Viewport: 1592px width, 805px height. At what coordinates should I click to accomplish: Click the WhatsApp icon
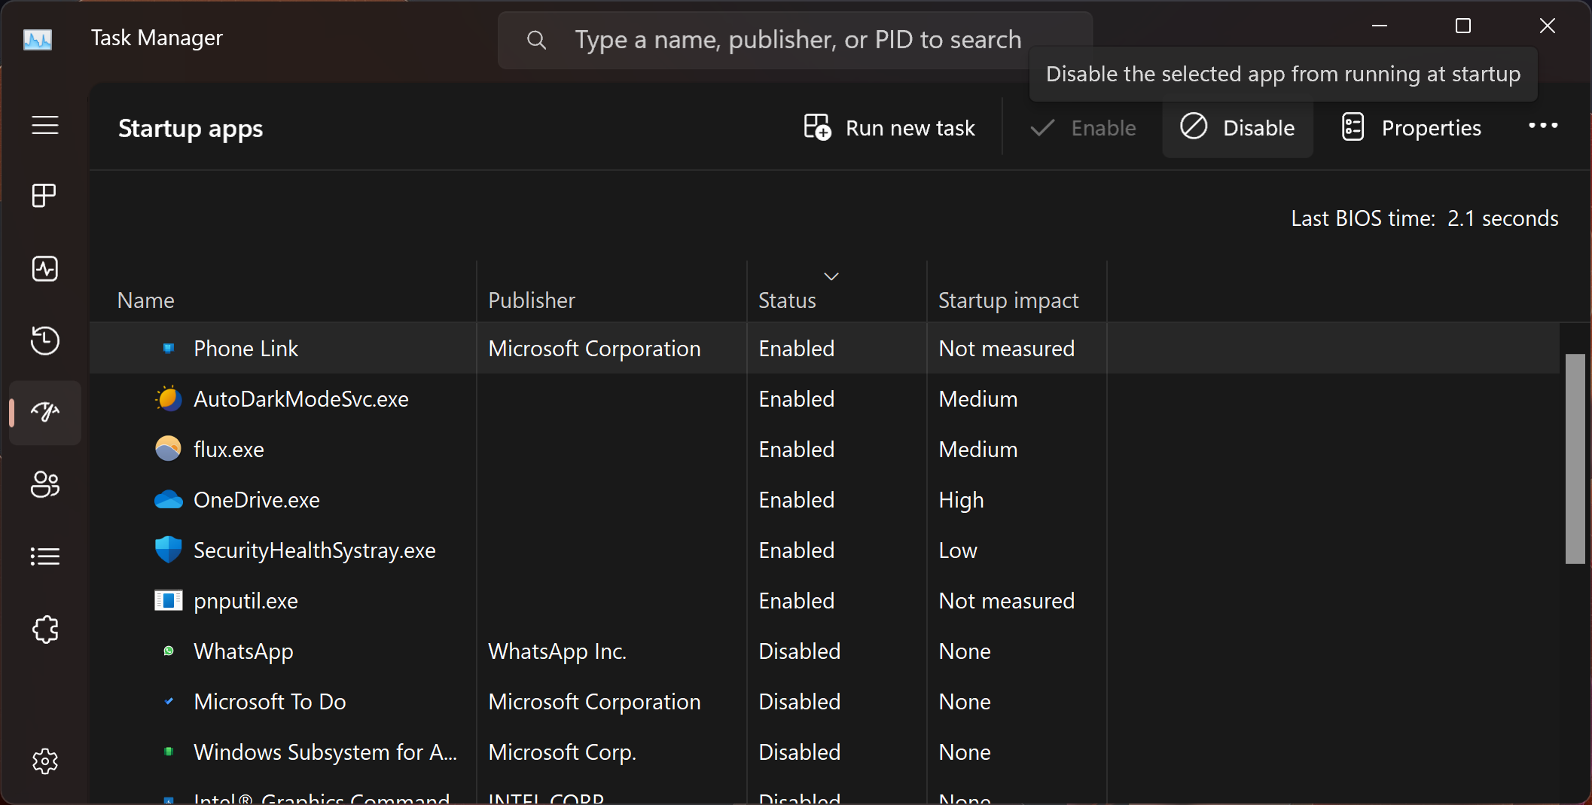tap(169, 651)
